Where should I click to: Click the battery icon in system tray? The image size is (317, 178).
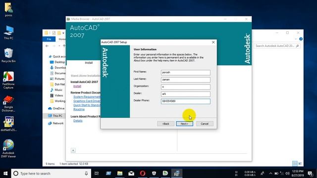point(276,174)
